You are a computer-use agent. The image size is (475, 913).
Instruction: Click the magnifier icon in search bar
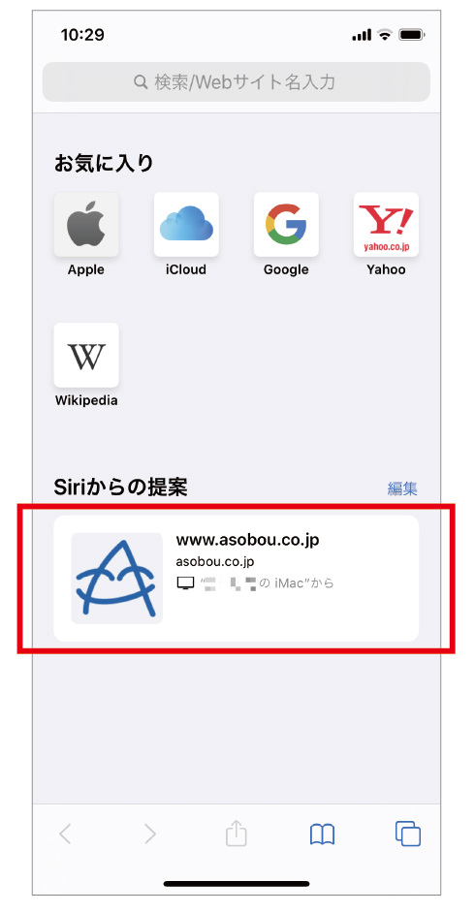pyautogui.click(x=141, y=82)
